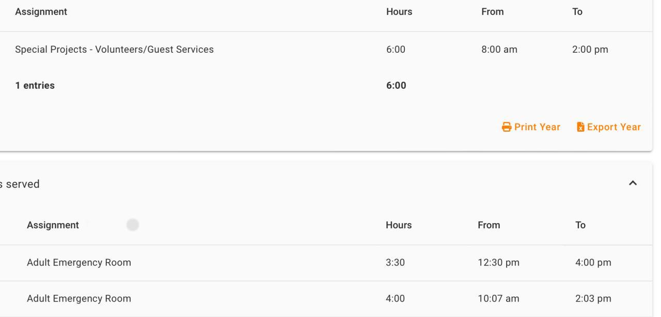Collapse the hours served section with chevron
The height and width of the screenshot is (317, 661).
click(633, 183)
